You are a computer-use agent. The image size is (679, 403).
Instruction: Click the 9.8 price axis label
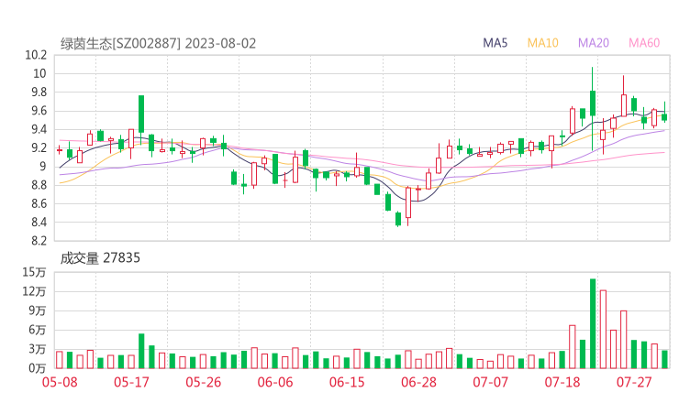coord(39,93)
